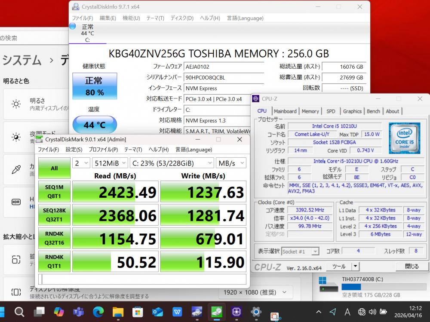Switch to CrystalDiskInfo taskbar icon

click(x=197, y=312)
